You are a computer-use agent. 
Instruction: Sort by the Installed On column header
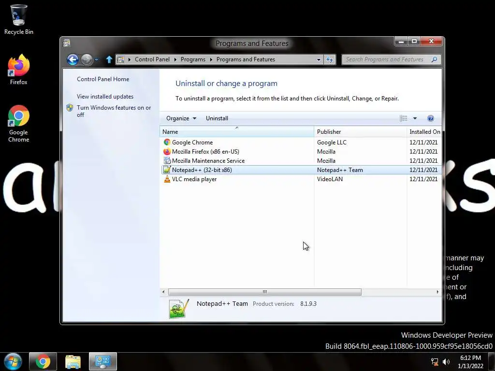point(424,131)
